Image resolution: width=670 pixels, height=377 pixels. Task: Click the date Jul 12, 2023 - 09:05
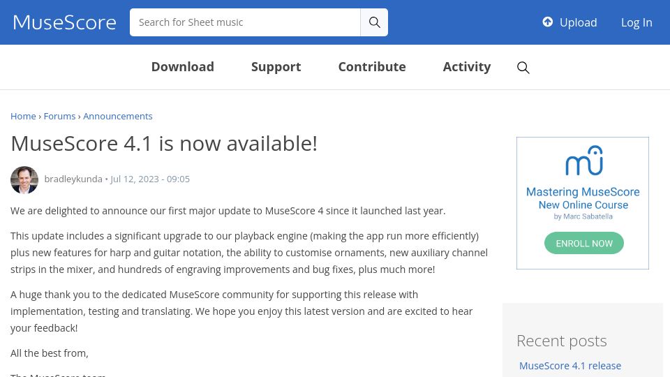click(150, 179)
